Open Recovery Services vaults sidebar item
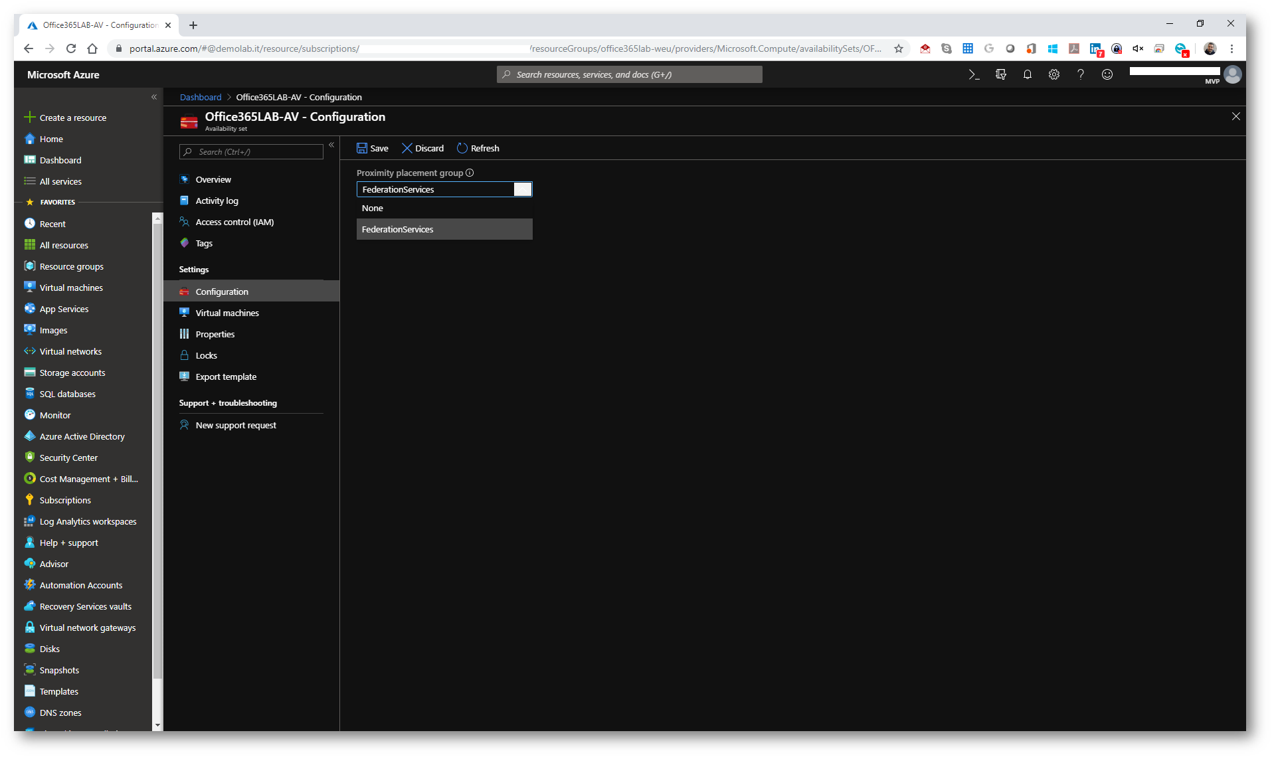 [86, 606]
